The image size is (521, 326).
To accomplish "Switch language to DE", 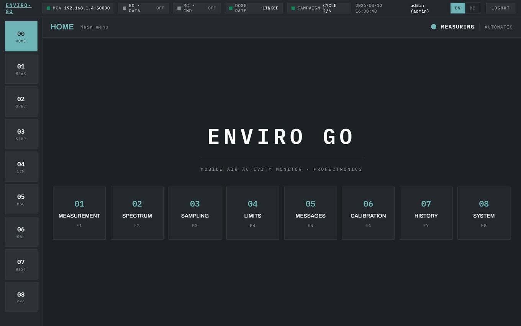I will click(x=472, y=8).
